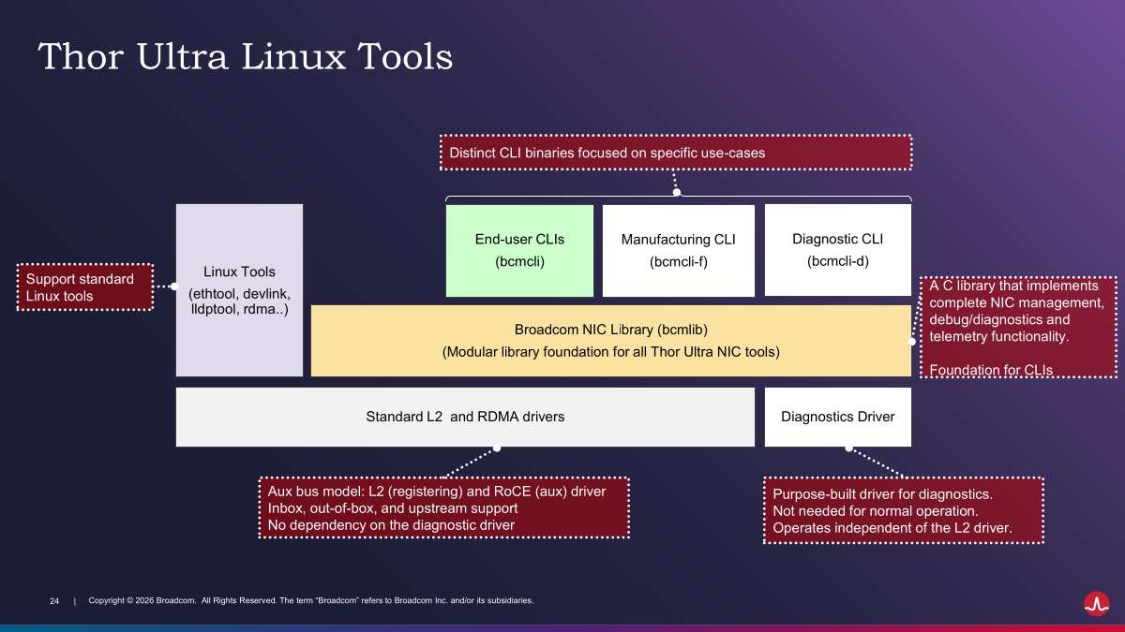Click the 'A C library that implements' callout
Screen dimensions: 1125x632
click(x=1019, y=327)
